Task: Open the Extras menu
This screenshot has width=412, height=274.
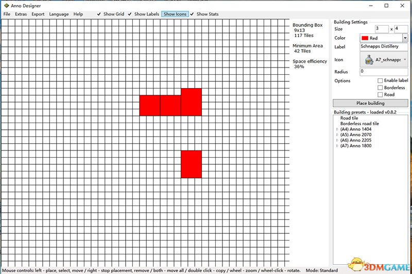Action: pos(21,14)
